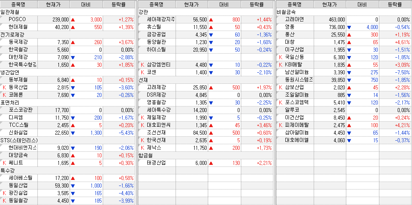The width and height of the screenshot is (412, 205).
Task: Click POSCO's current price 239,000
Action: pos(61,19)
